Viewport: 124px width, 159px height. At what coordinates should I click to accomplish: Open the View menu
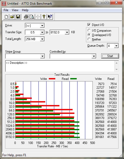[x=15, y=10]
